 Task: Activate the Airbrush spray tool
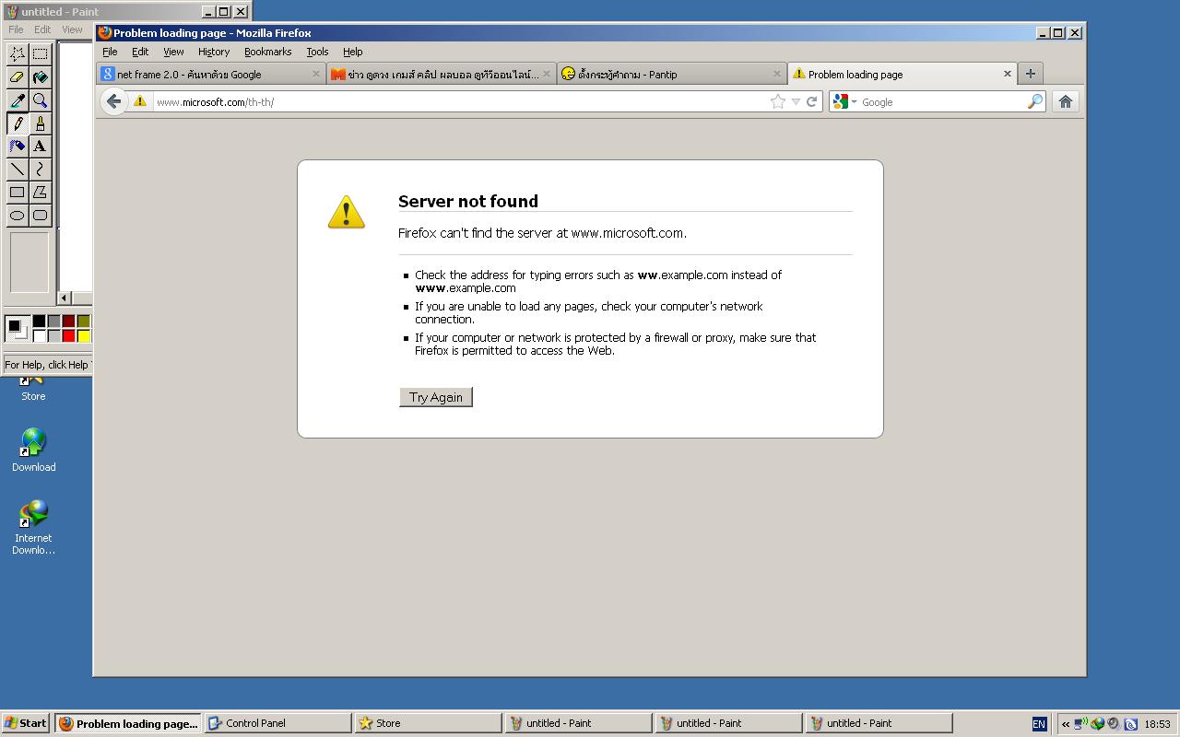click(x=17, y=146)
